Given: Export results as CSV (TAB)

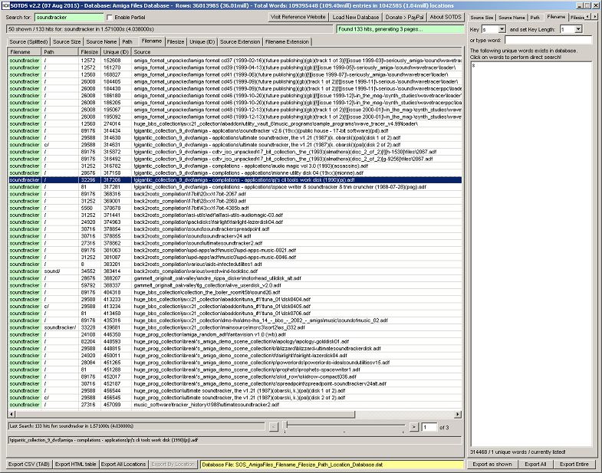Looking at the screenshot, I should pos(29,464).
